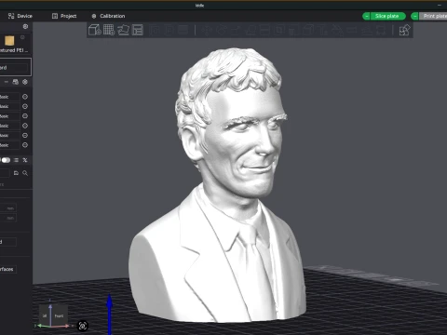This screenshot has width=447, height=335.
Task: Click the upper numeric field with mm unit
Action: click(x=8, y=208)
